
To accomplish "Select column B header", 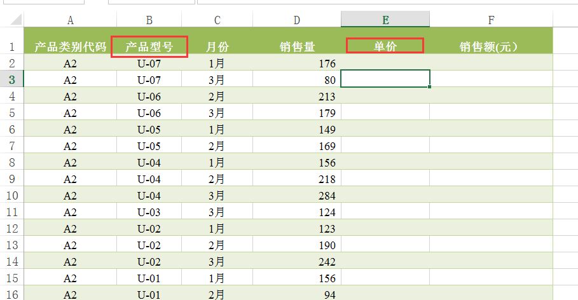I will [149, 20].
